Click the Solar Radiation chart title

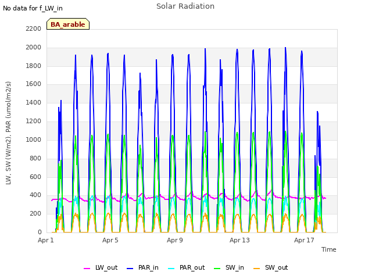185,6
